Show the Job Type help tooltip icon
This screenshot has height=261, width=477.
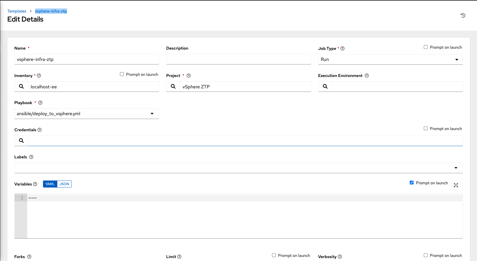pyautogui.click(x=342, y=48)
